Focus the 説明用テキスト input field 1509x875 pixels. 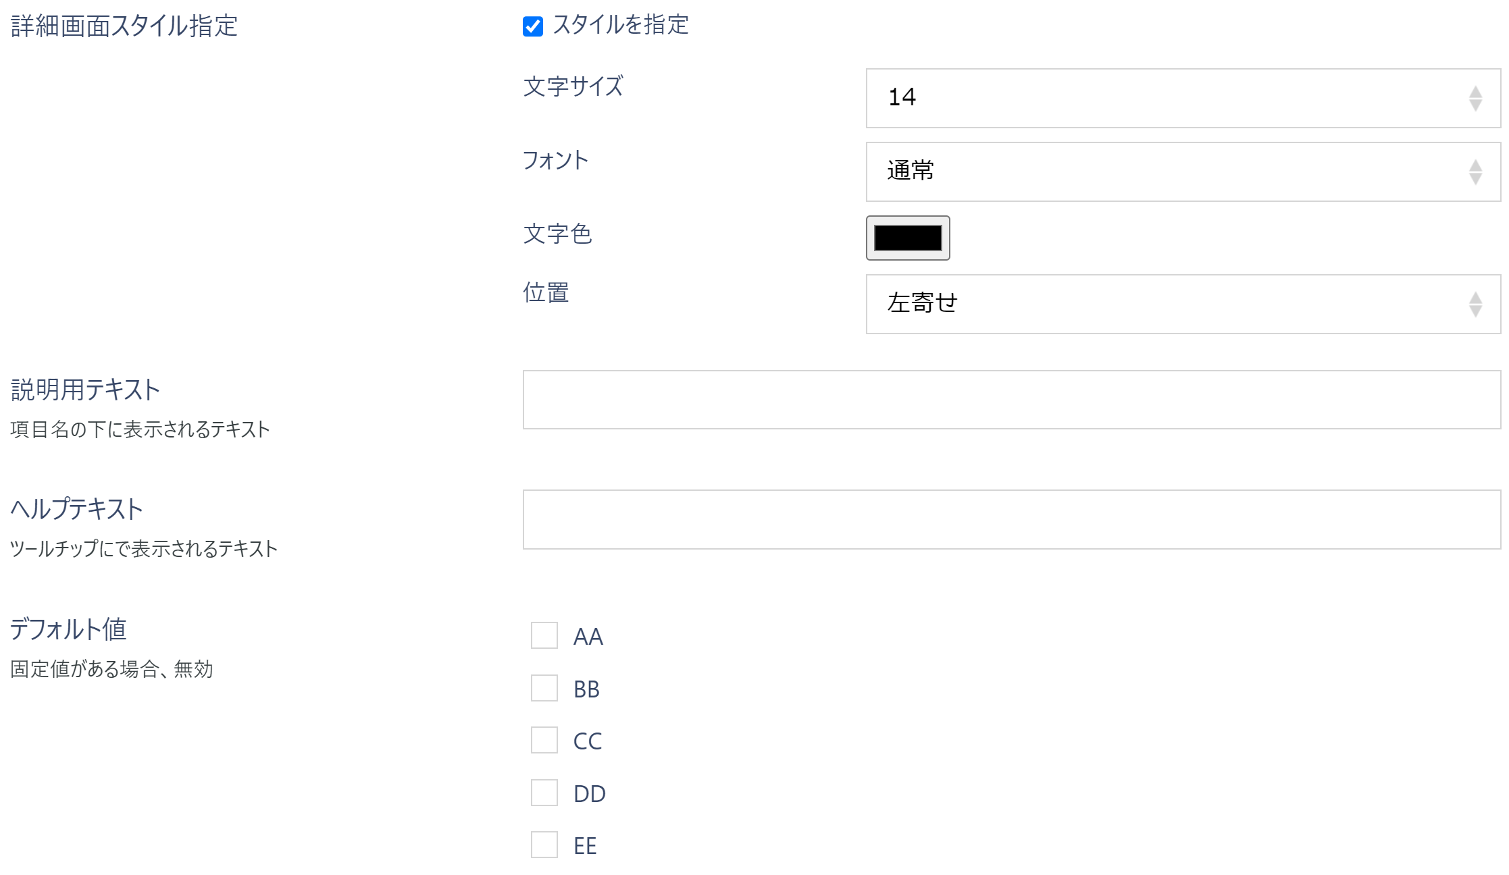pos(1011,400)
